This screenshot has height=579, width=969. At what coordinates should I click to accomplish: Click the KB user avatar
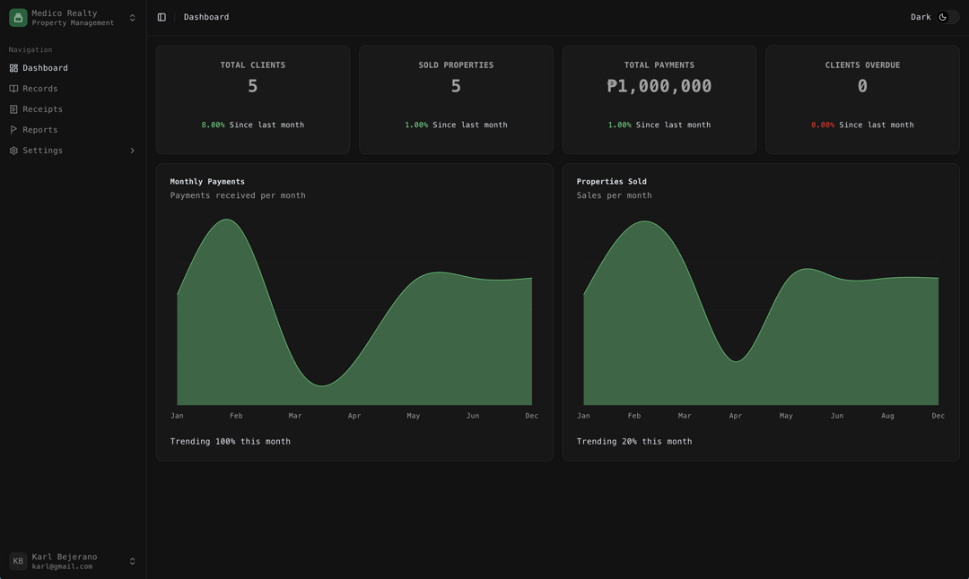coord(18,561)
